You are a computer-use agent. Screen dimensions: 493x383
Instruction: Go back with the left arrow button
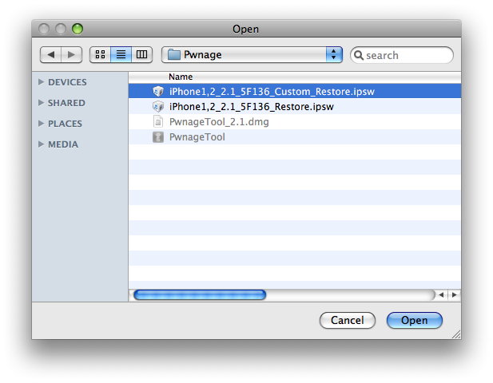pos(50,54)
